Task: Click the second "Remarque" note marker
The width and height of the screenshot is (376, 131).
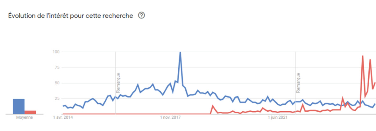Action: 298,82
